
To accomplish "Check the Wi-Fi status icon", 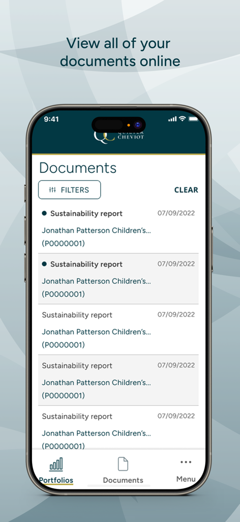I will pos(182,119).
